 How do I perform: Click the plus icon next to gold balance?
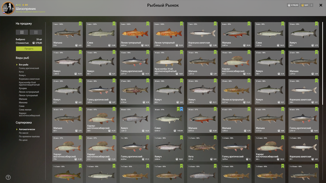pyautogui.click(x=311, y=5)
